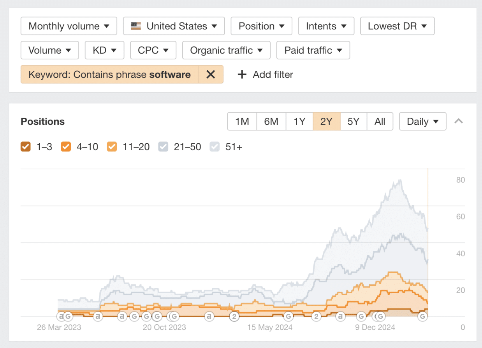482x348 pixels.
Task: Open the Lowest DR filter dropdown
Action: tap(397, 26)
